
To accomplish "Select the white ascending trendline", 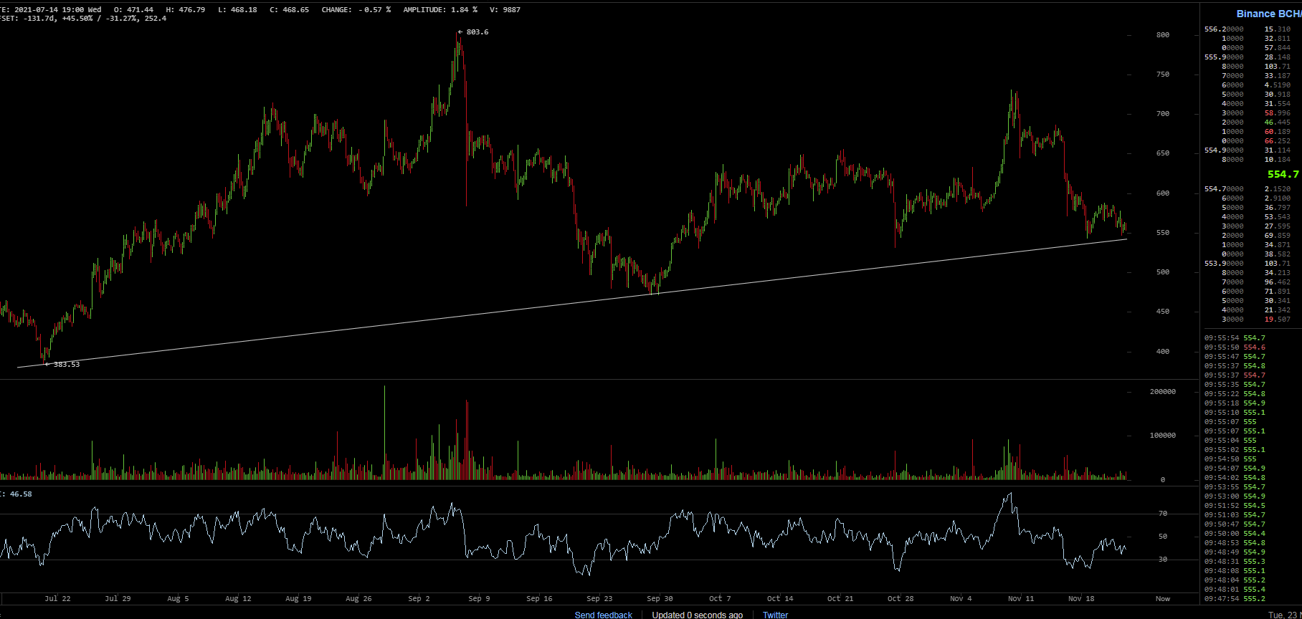I will pyautogui.click(x=572, y=302).
